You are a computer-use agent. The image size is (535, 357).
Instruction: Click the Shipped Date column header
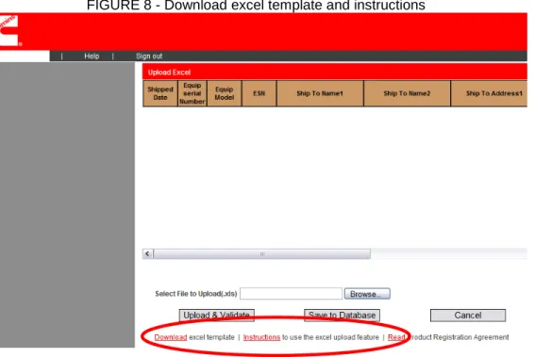pyautogui.click(x=160, y=93)
